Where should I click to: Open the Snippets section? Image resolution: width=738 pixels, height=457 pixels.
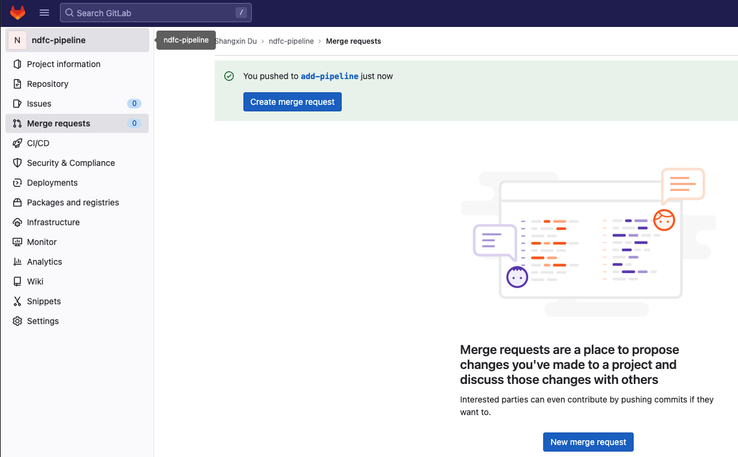(x=77, y=301)
